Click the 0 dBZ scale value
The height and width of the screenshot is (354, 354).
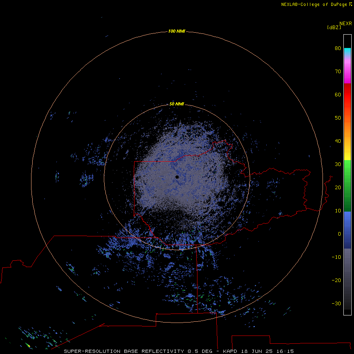point(339,234)
